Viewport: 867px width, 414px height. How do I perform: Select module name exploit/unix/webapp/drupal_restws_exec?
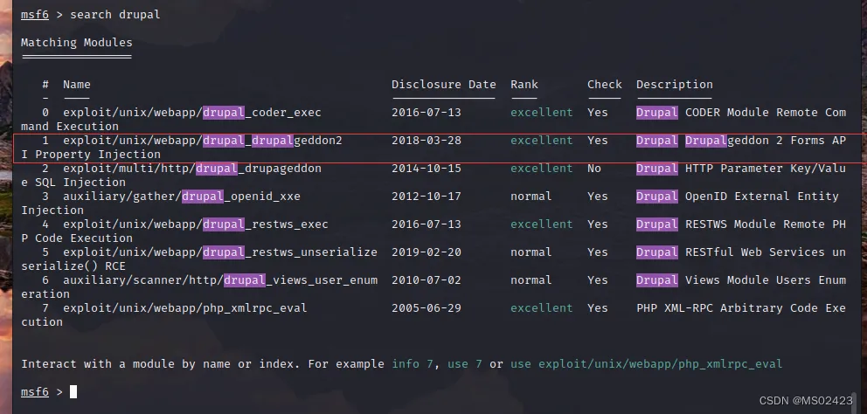pyautogui.click(x=195, y=224)
